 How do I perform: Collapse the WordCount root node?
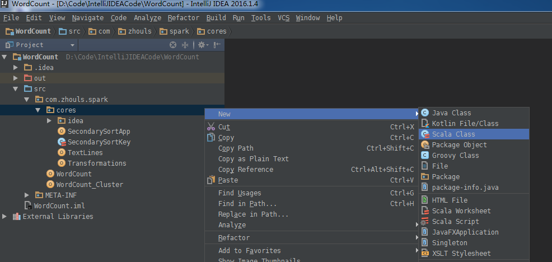[x=4, y=57]
